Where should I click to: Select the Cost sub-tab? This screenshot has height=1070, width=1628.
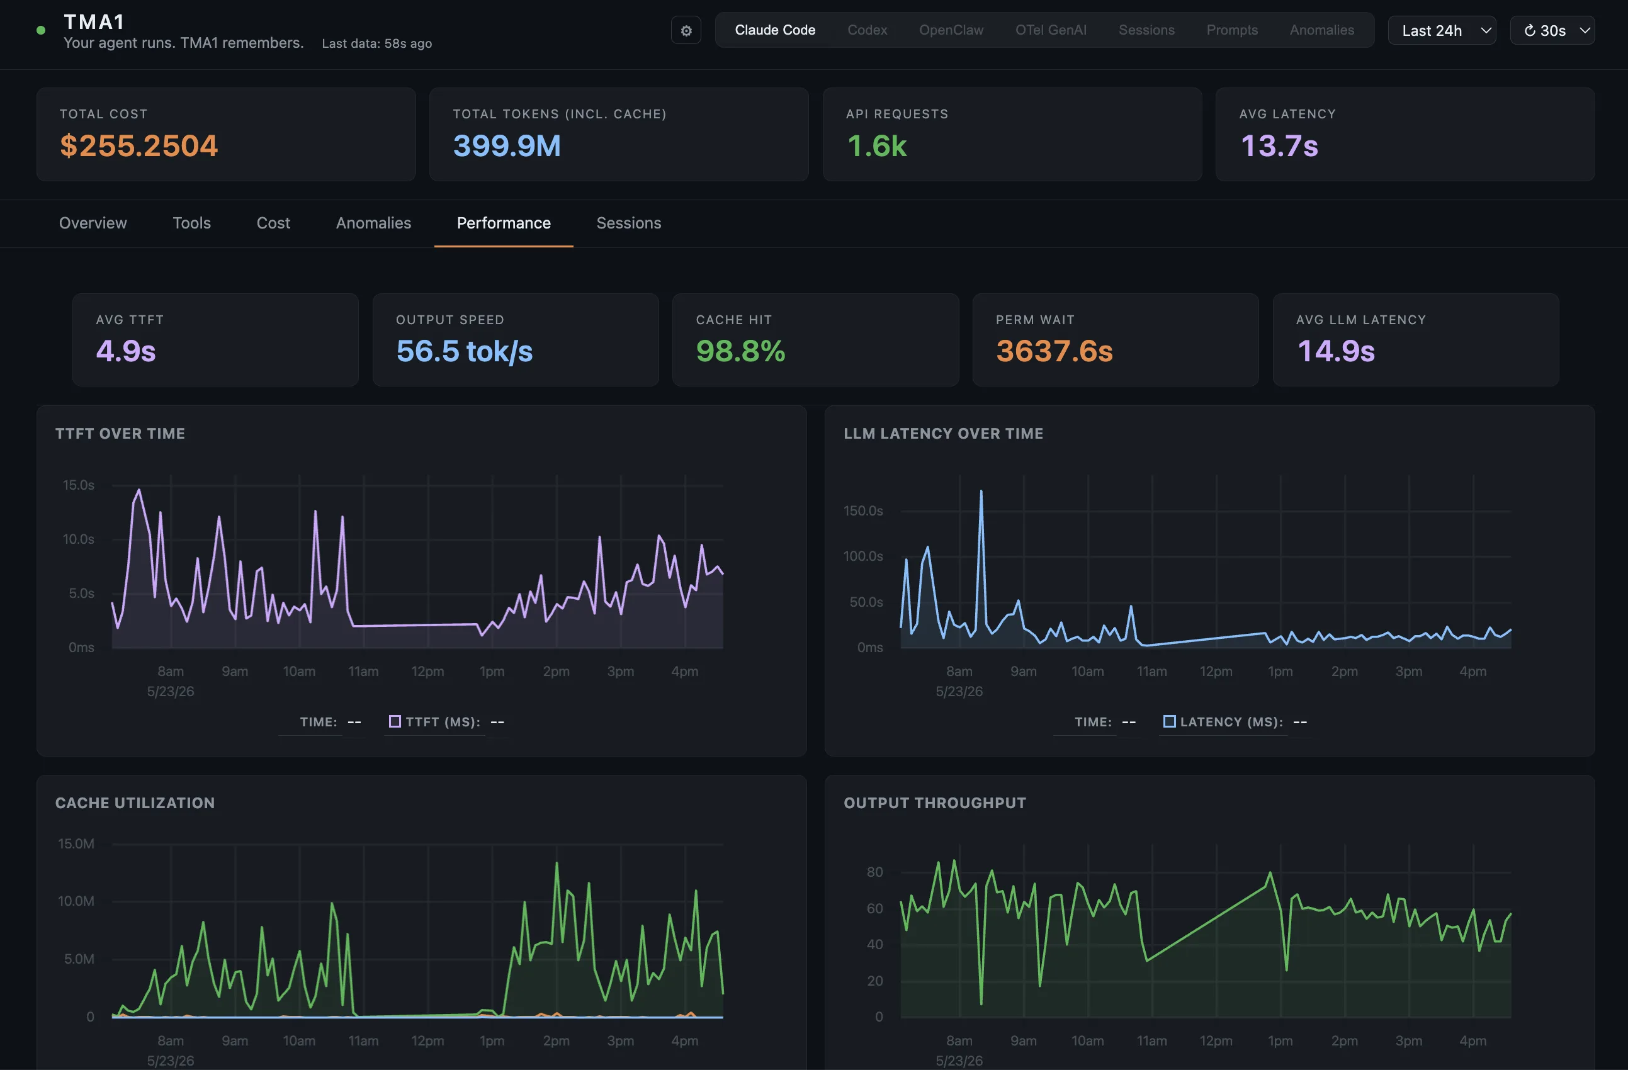(x=273, y=223)
